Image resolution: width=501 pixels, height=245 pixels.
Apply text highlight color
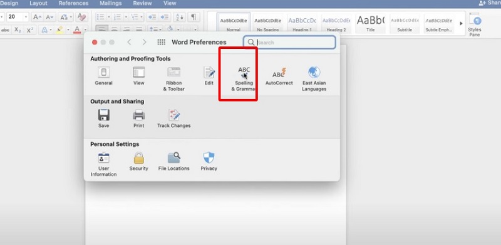click(x=59, y=29)
